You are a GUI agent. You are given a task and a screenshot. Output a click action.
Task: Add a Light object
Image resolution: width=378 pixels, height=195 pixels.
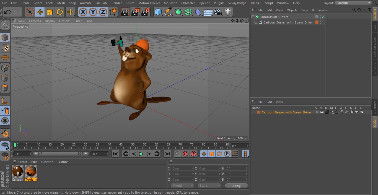[228, 12]
